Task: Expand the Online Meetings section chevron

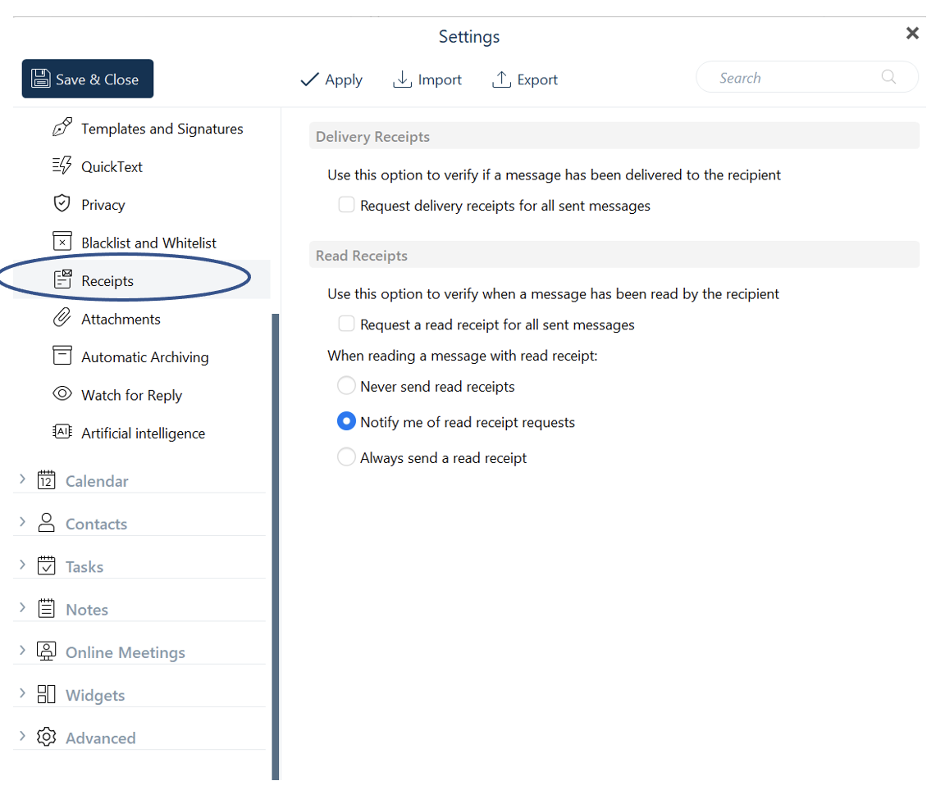Action: (x=22, y=651)
